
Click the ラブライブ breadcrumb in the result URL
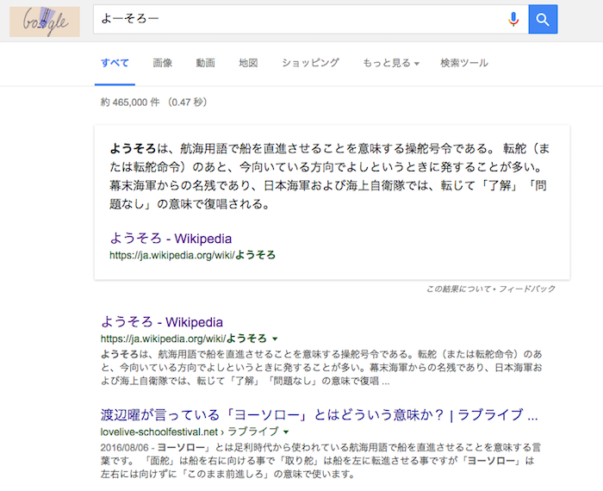[253, 432]
